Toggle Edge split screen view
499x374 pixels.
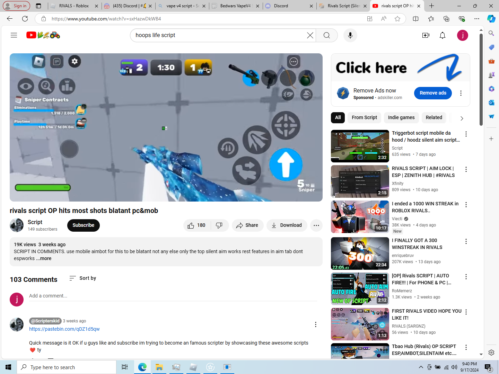(x=416, y=19)
